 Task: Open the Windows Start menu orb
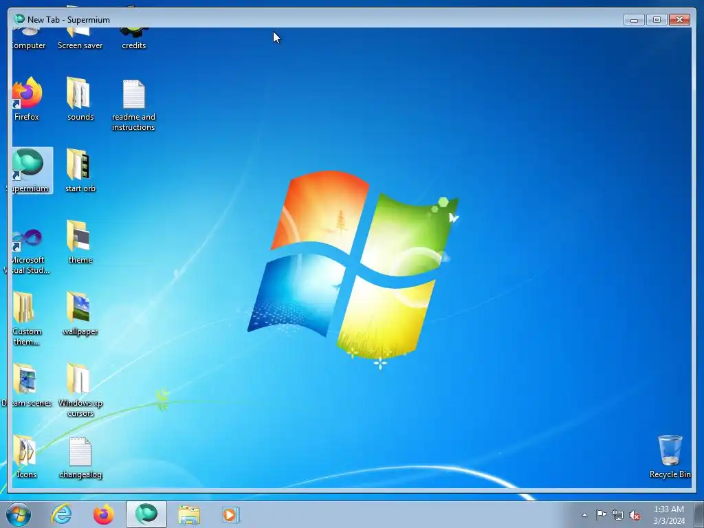19,514
